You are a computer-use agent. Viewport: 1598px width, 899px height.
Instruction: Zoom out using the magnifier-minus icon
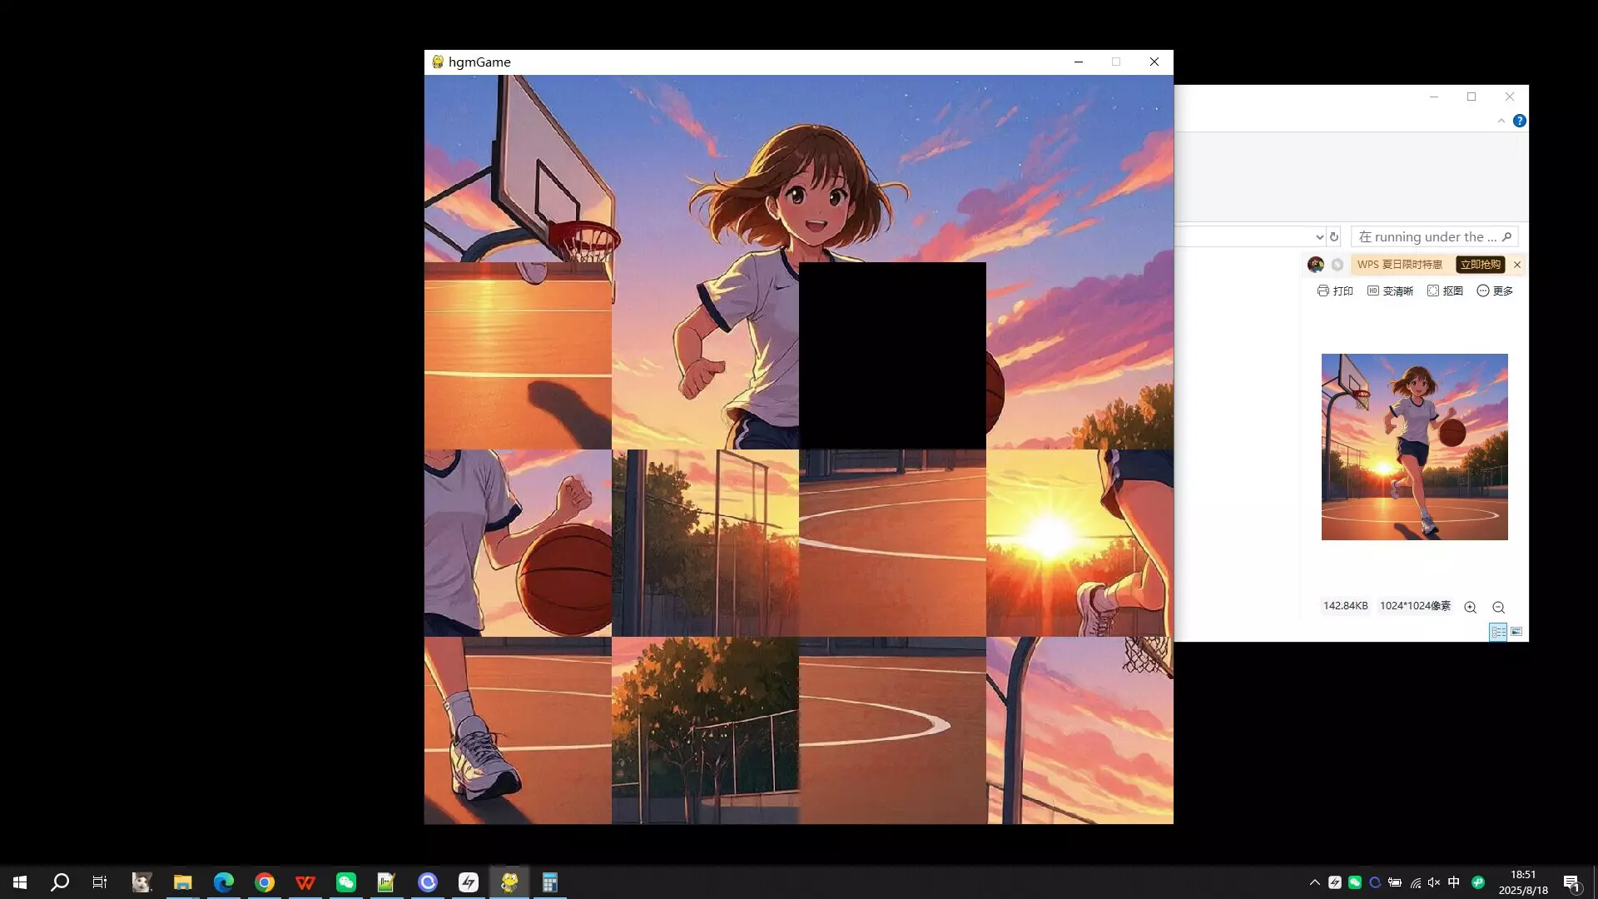click(x=1497, y=607)
